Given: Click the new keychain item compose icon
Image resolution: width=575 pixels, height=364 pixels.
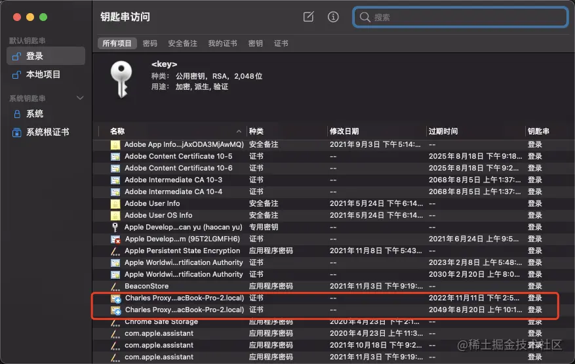Looking at the screenshot, I should coord(308,16).
